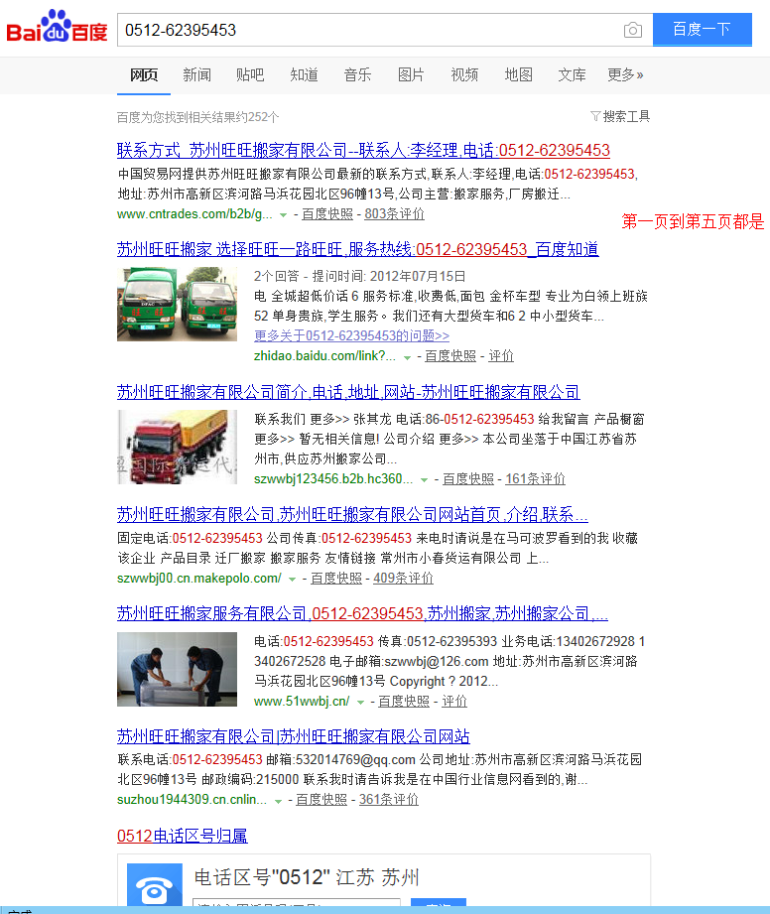Click the blue telephone icon

[155, 885]
